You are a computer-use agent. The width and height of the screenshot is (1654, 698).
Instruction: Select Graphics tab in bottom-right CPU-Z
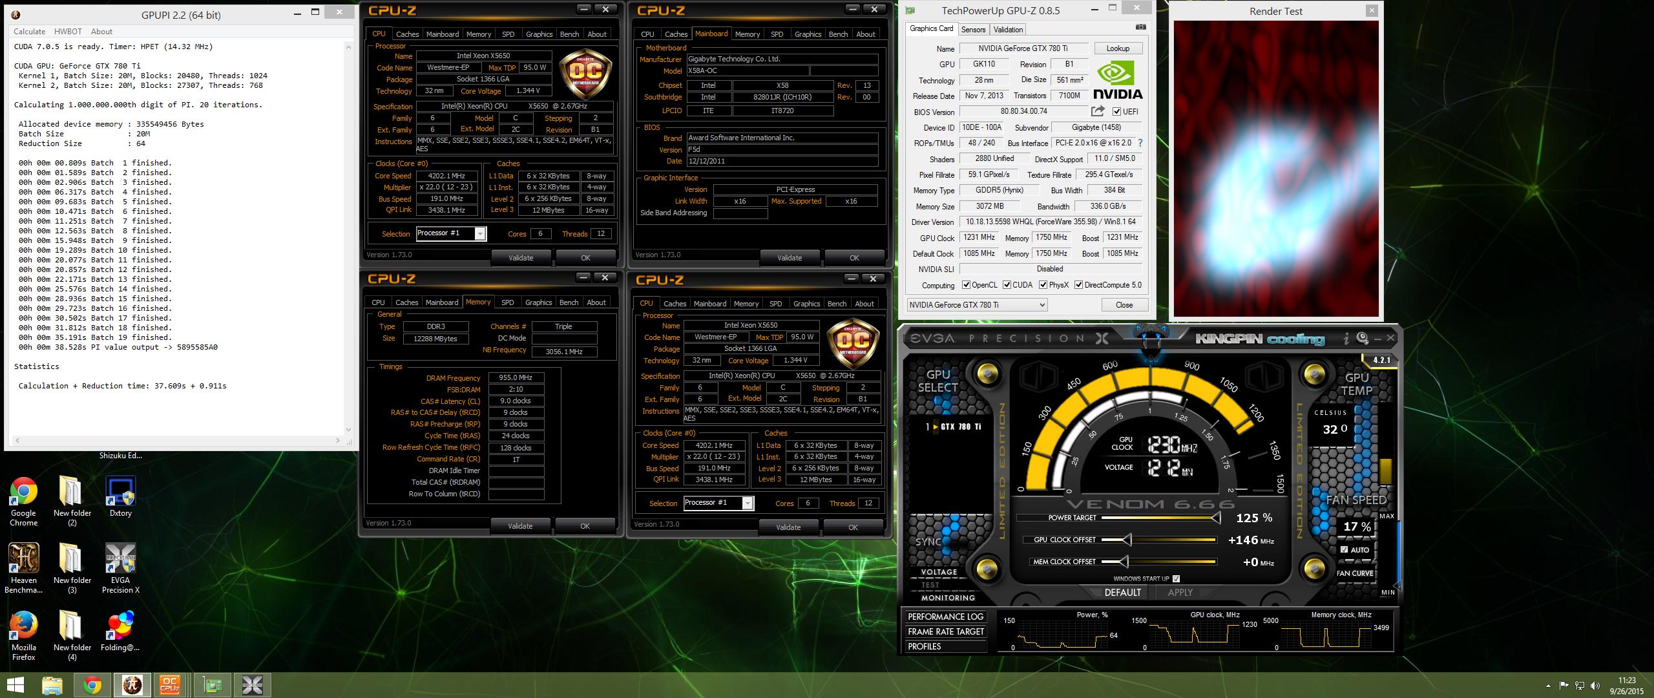pyautogui.click(x=806, y=304)
